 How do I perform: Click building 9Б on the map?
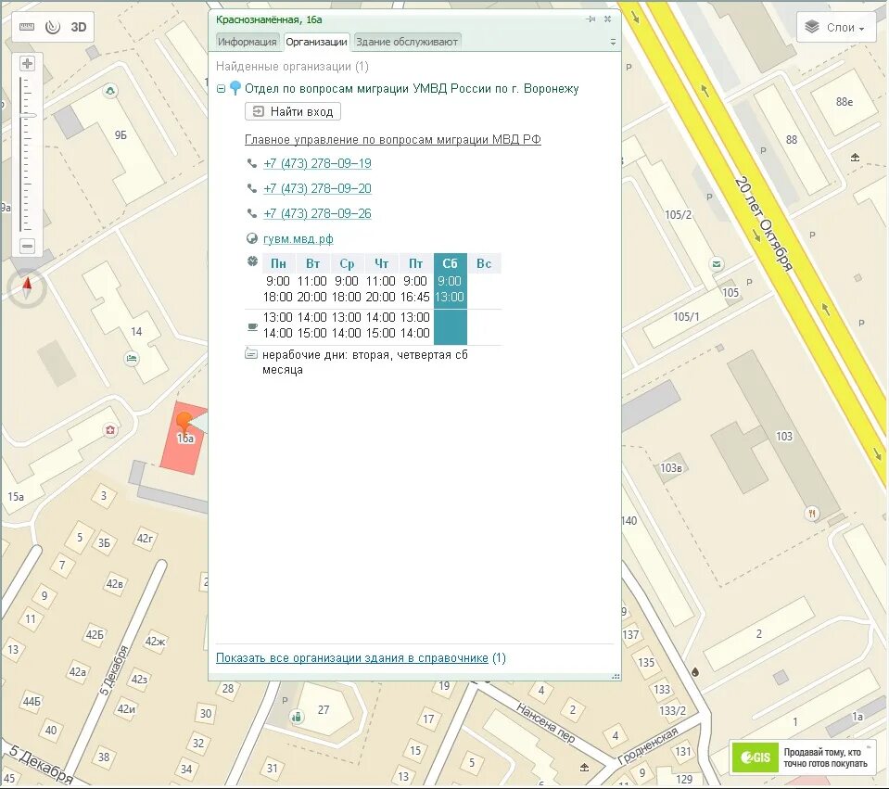pyautogui.click(x=121, y=135)
